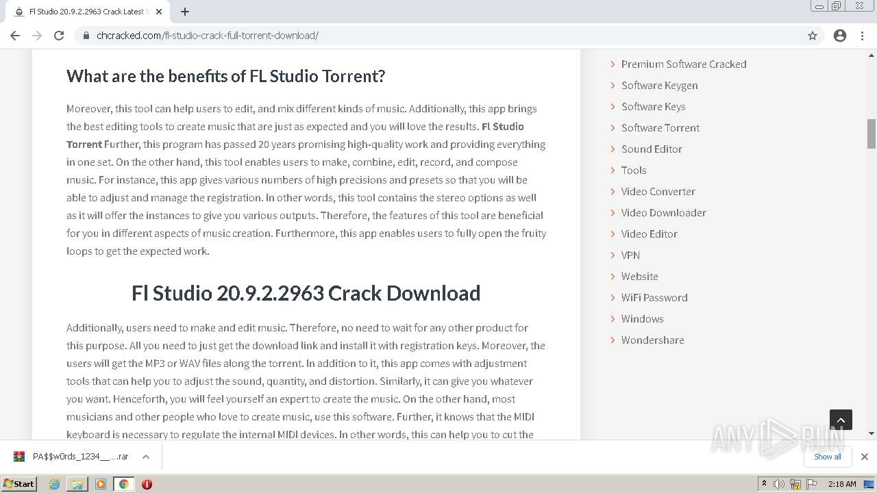Open Wondershare category link
Screen dimensions: 877x493
[x=652, y=340]
